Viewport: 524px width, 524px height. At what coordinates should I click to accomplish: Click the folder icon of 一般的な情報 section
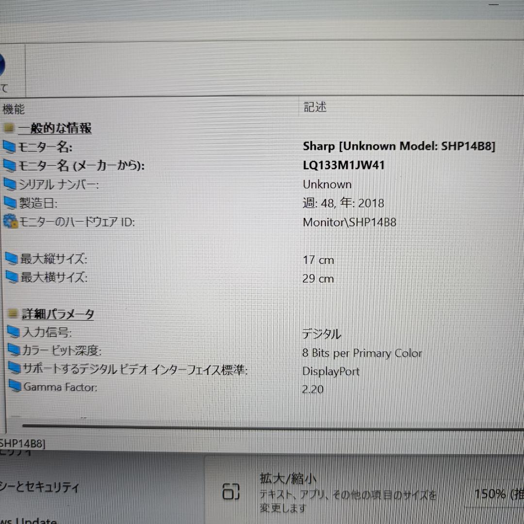pyautogui.click(x=9, y=128)
